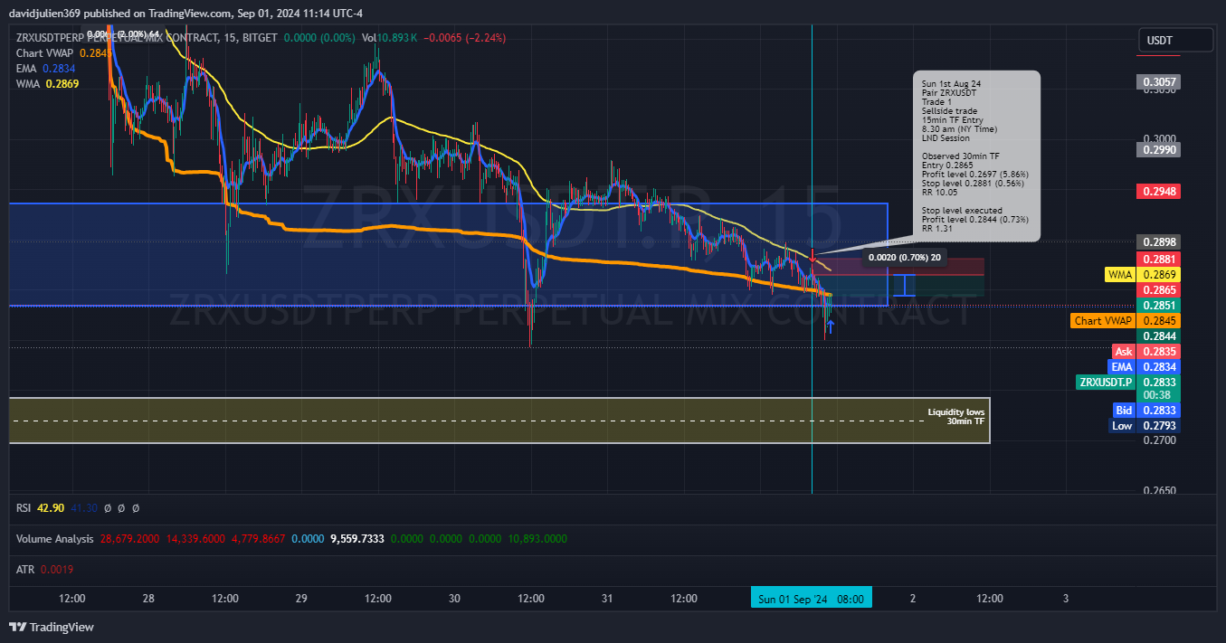Click the EMA indicator legend entry

(x=45, y=69)
